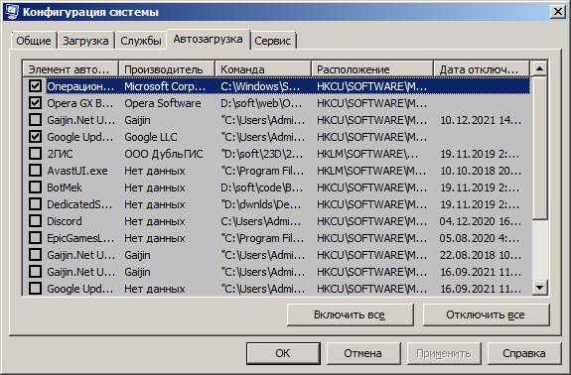The width and height of the screenshot is (571, 375).
Task: Click the vertical scrollbar track below thumb
Action: click(539, 250)
